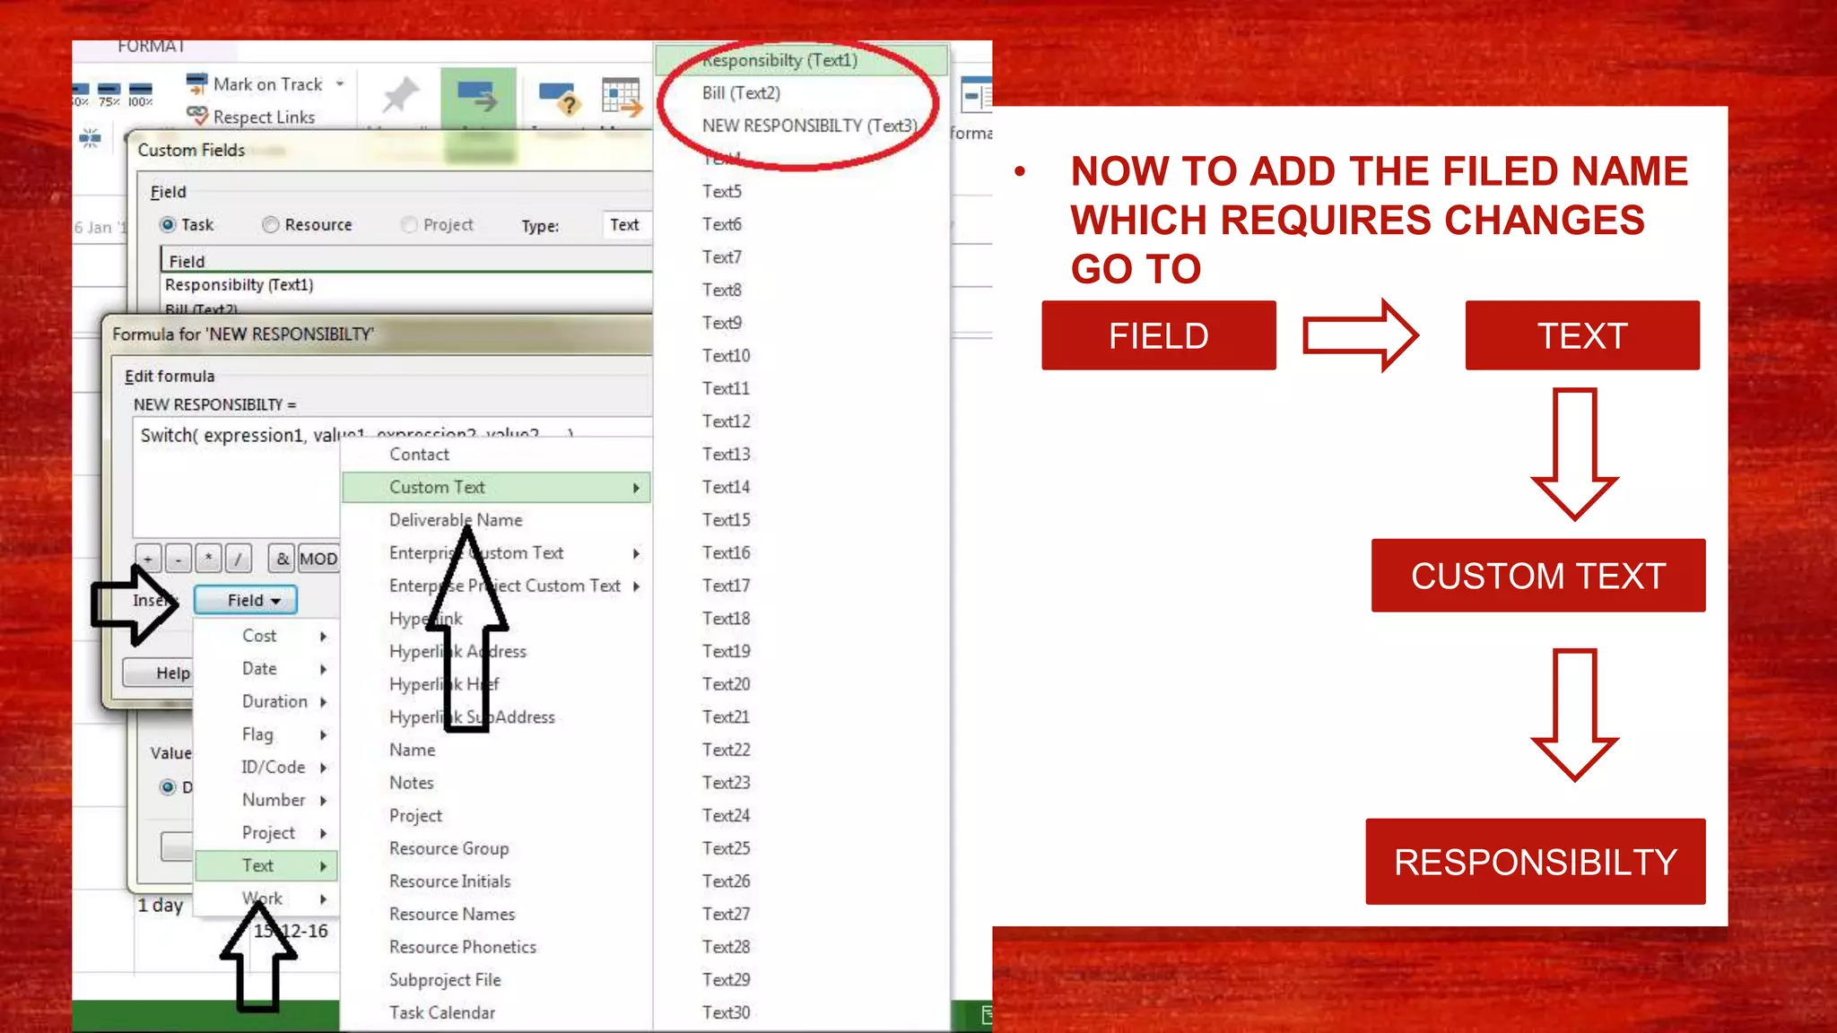
Task: Select Text15 field entry
Action: tap(801, 520)
